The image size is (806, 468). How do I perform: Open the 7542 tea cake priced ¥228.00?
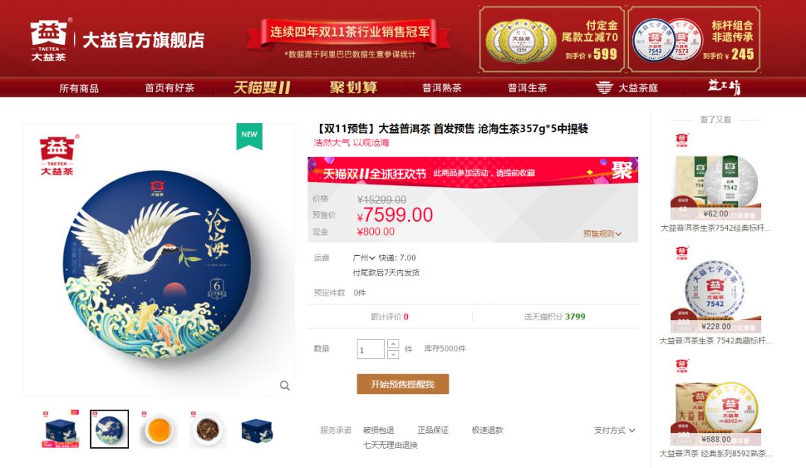point(715,295)
